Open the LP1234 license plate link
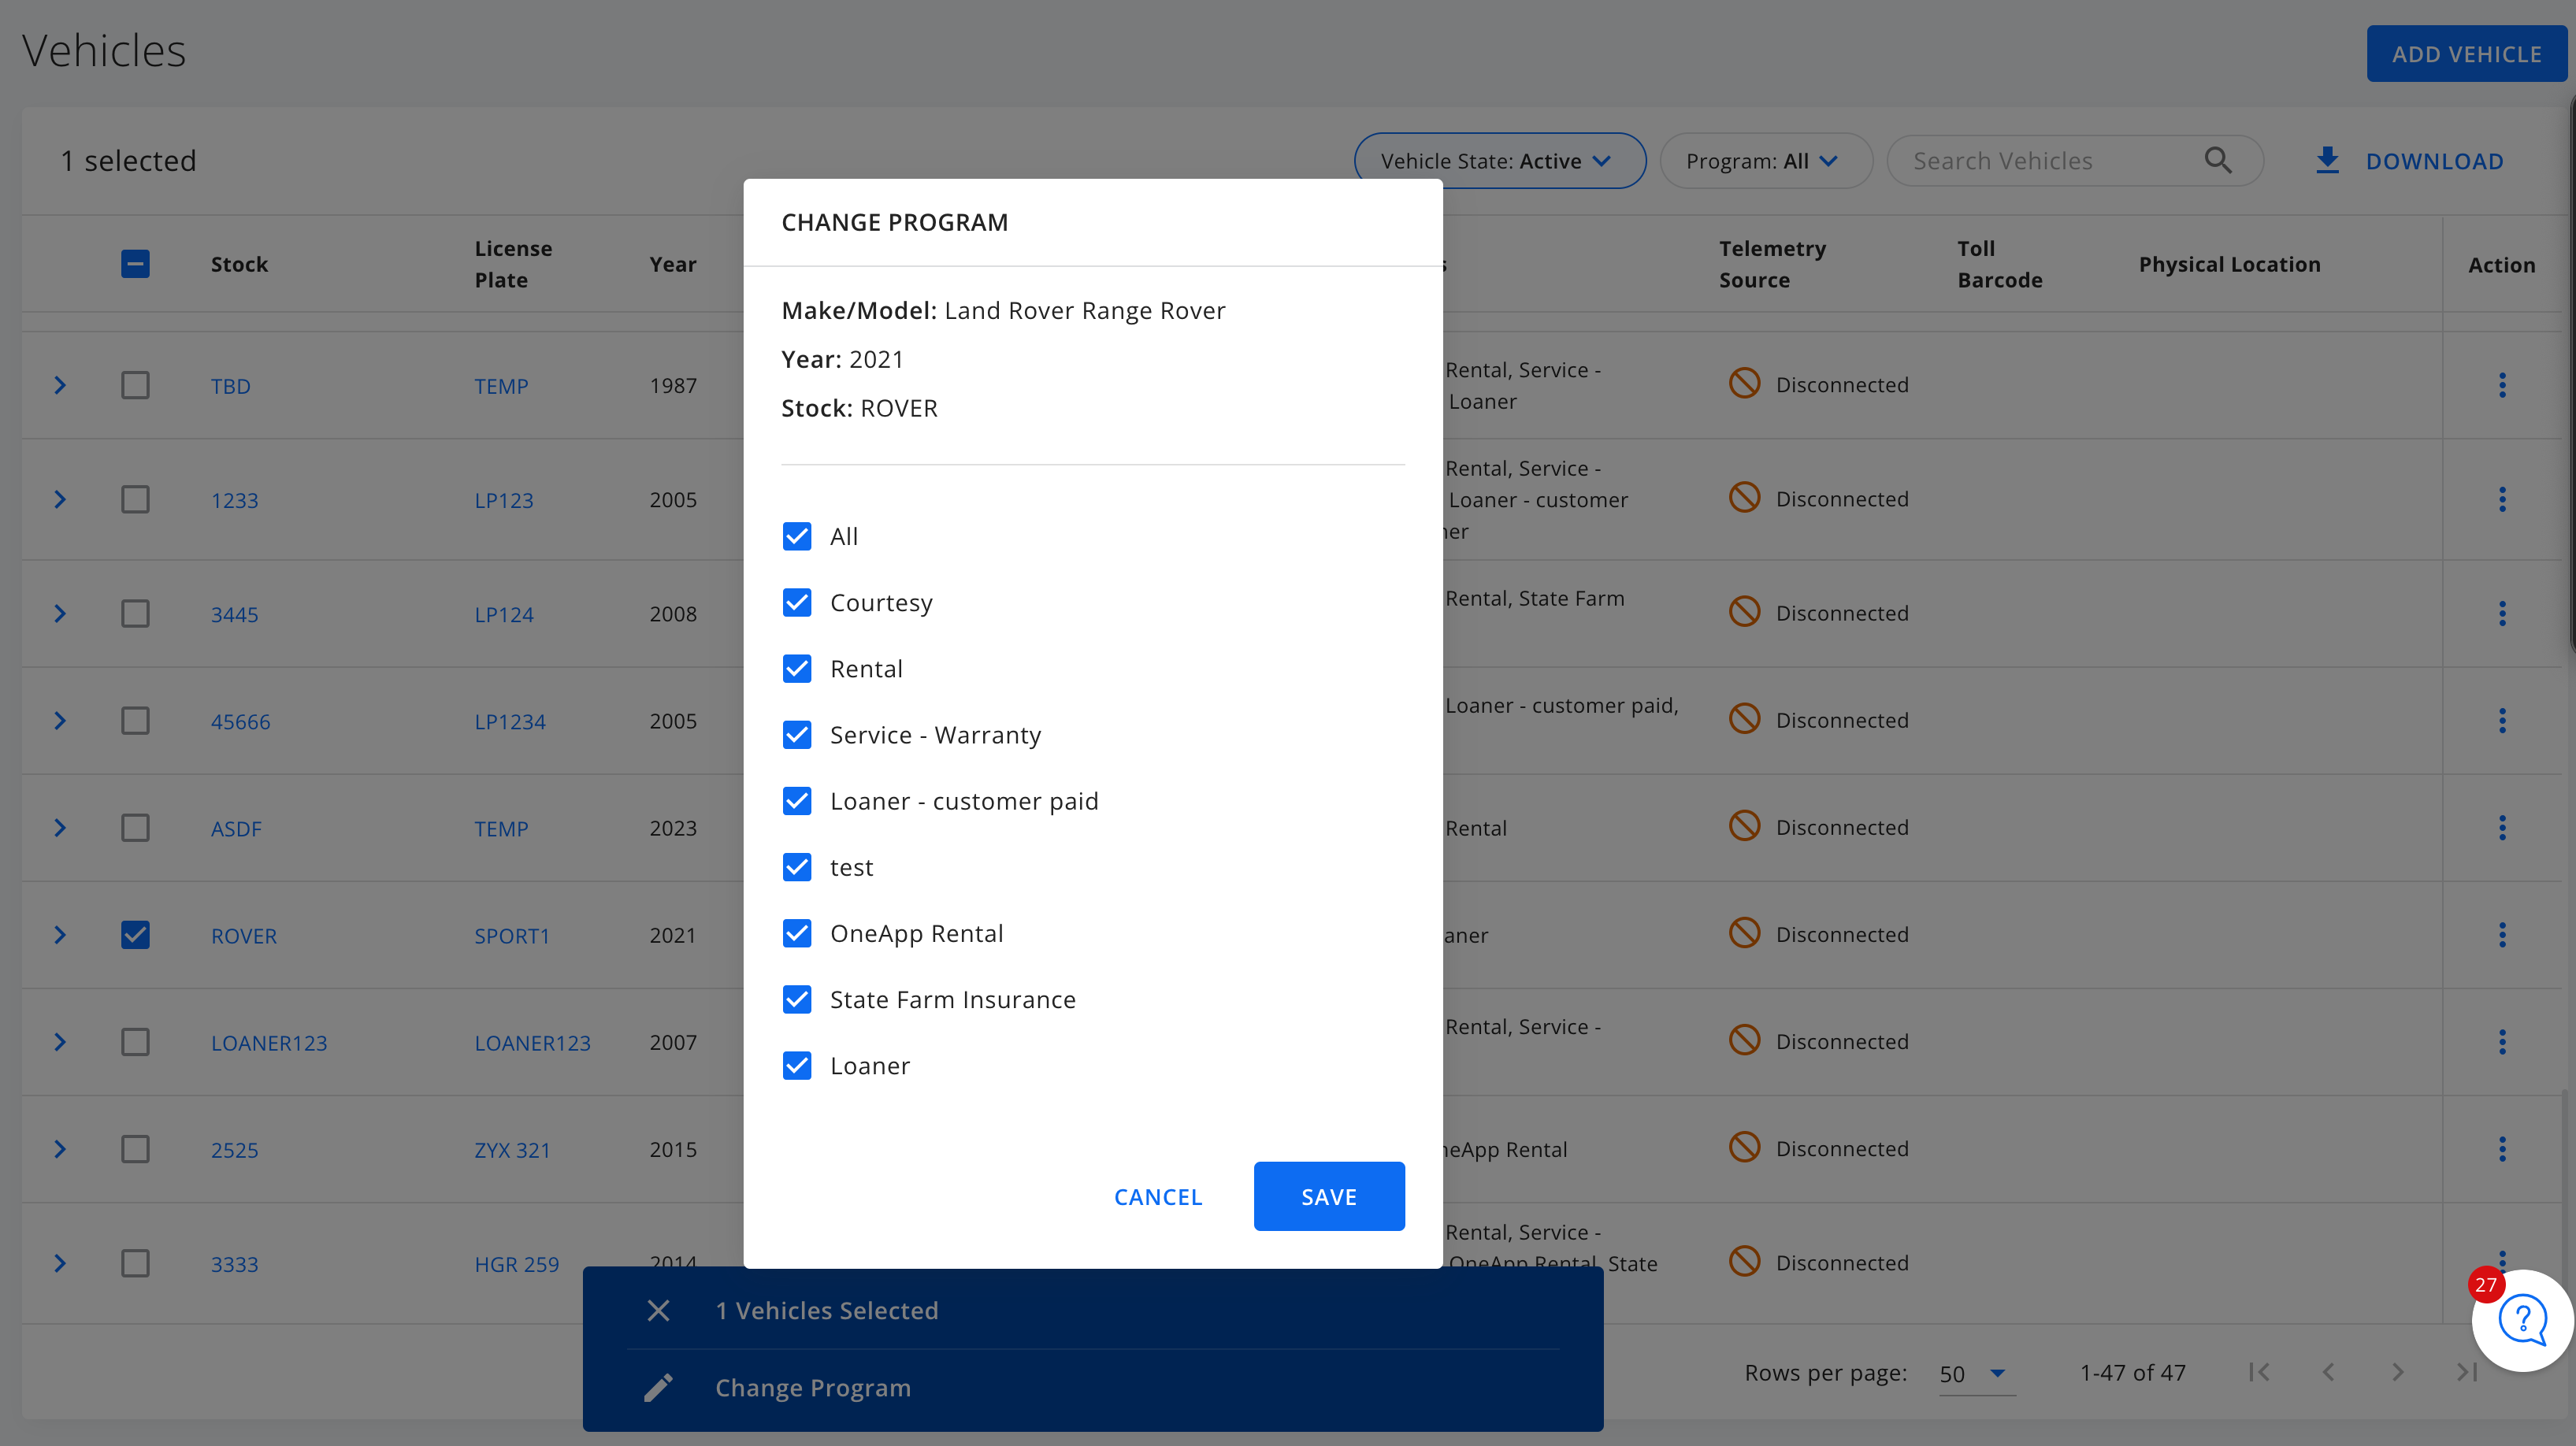The image size is (2576, 1446). [x=509, y=721]
